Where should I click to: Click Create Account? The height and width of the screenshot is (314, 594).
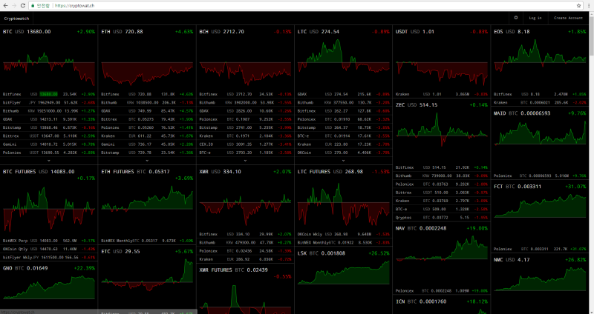click(568, 18)
